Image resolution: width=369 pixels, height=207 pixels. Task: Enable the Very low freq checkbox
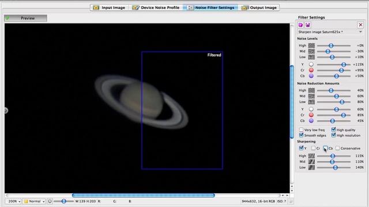[x=301, y=129]
